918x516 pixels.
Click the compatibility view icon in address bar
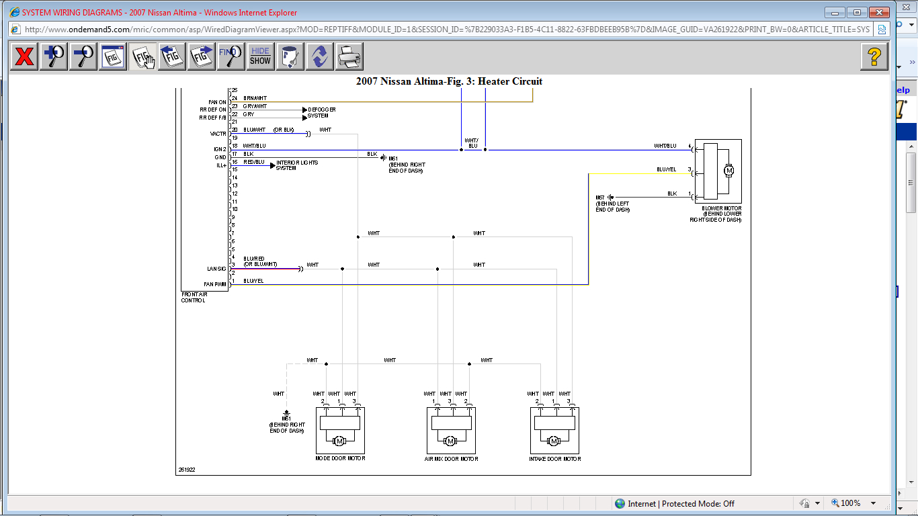[x=882, y=29]
